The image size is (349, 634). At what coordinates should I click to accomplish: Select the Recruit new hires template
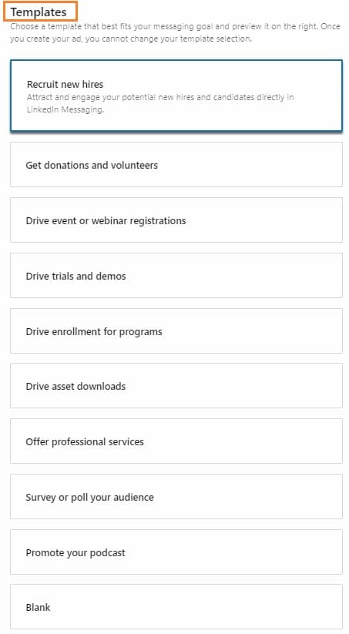click(176, 96)
